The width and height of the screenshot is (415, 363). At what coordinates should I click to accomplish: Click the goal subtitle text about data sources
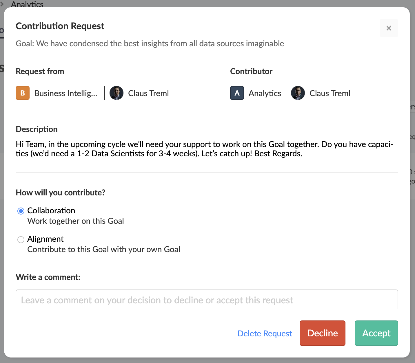[150, 43]
